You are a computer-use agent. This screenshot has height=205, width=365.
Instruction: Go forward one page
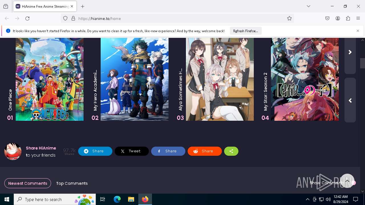[17, 19]
